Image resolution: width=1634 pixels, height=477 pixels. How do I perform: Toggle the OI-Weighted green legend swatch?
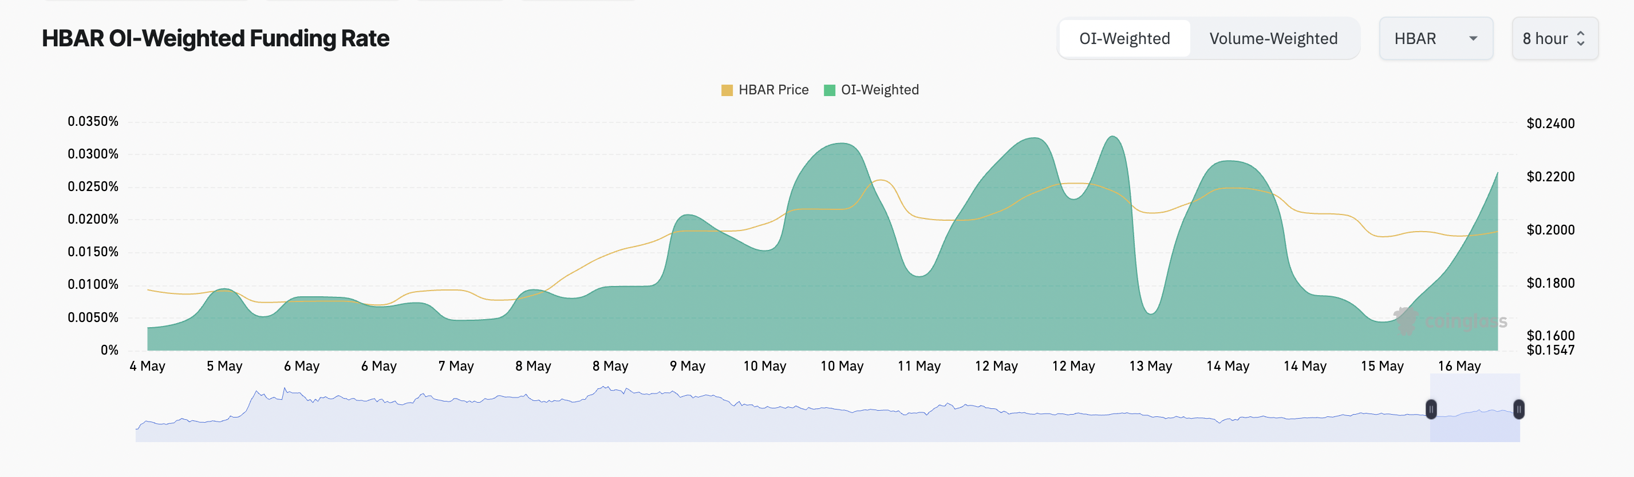tap(829, 90)
